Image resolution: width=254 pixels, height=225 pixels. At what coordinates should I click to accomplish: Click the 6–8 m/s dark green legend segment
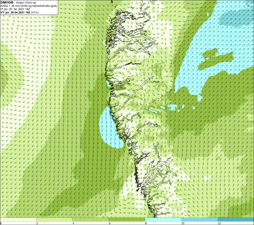[x=127, y=219]
